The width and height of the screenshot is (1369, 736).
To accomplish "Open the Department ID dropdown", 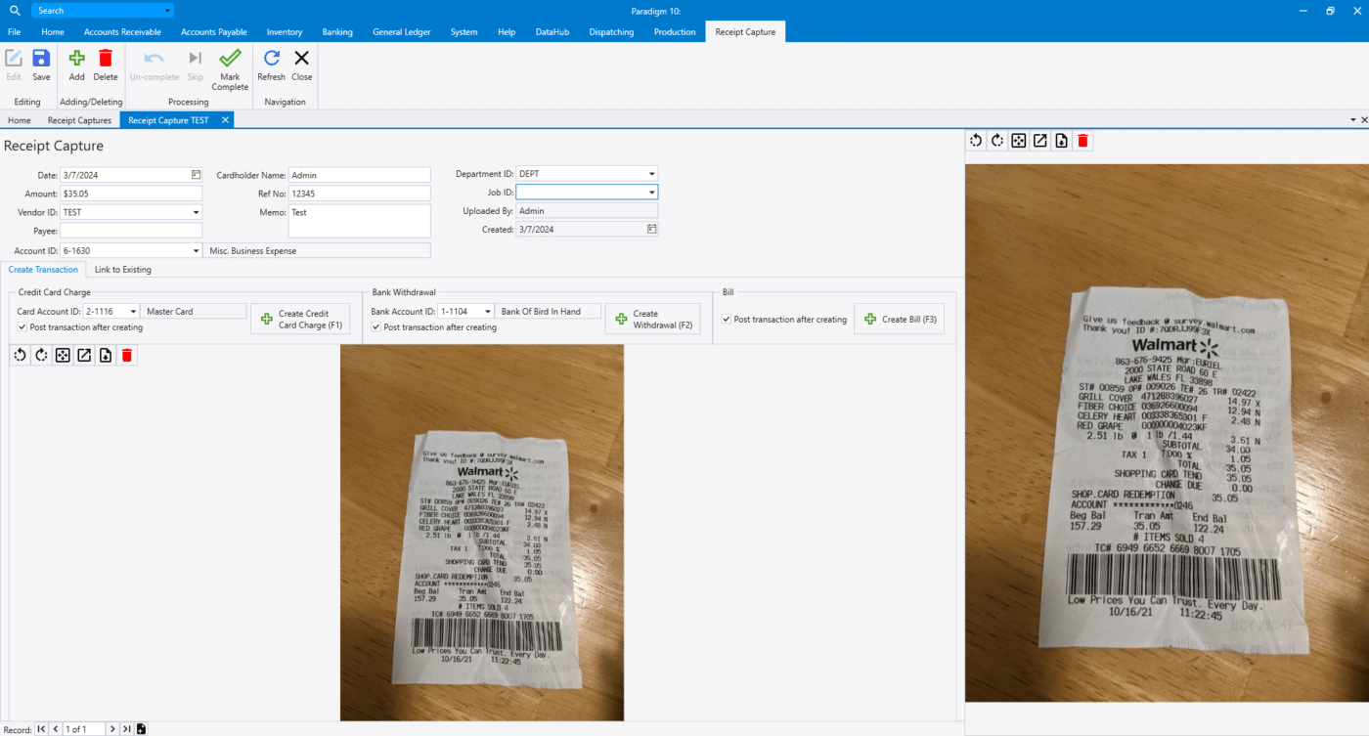I will click(x=651, y=174).
